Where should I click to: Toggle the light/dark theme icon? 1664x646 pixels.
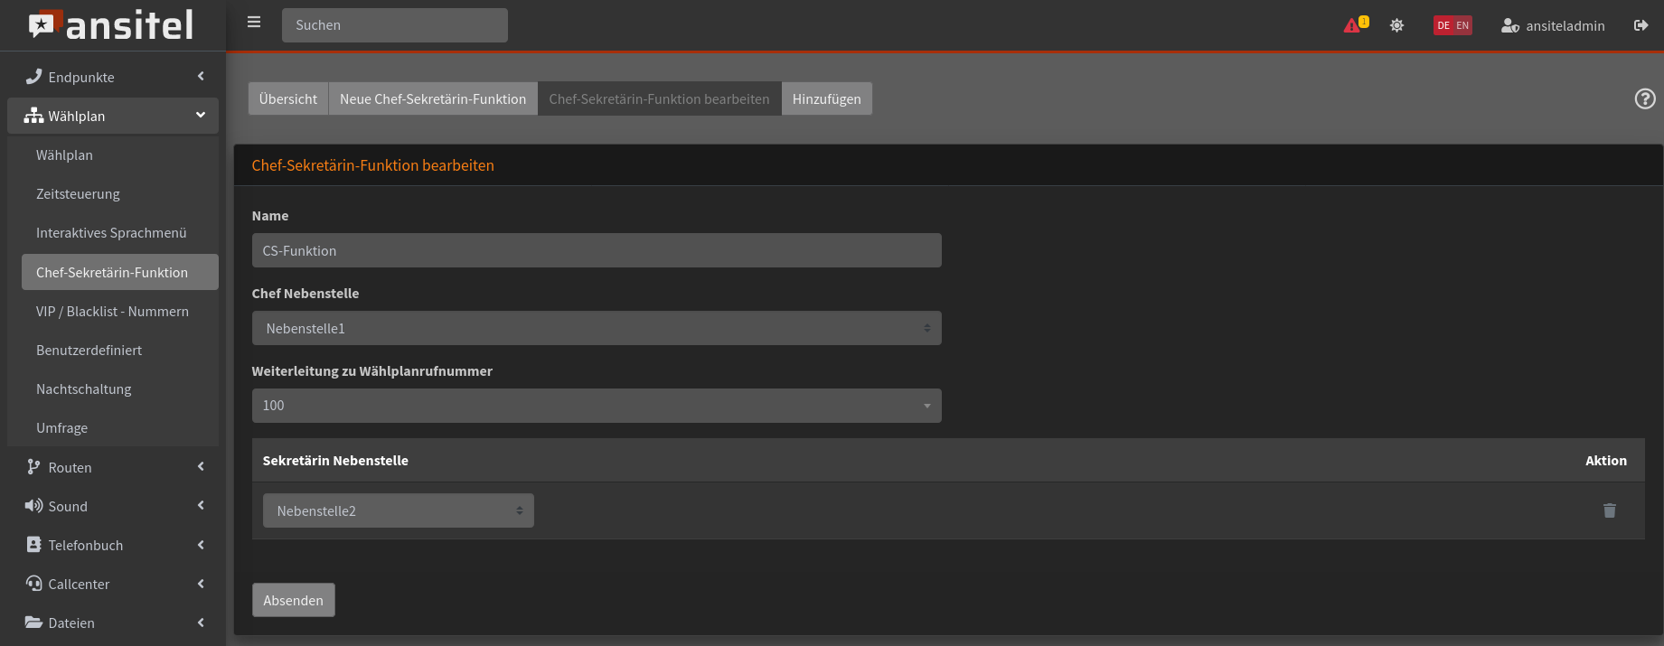1396,25
